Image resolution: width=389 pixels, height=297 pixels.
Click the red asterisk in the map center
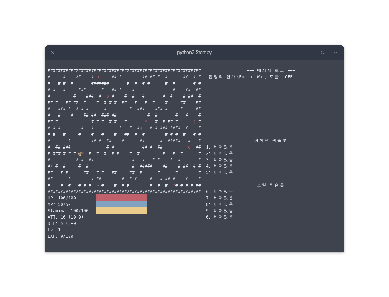[x=146, y=121]
